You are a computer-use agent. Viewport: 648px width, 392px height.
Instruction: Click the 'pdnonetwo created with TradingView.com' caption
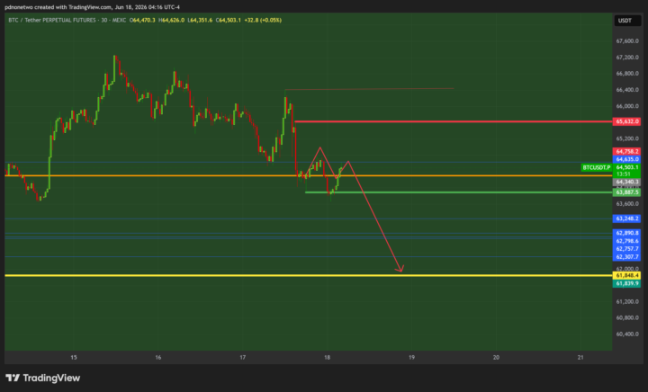(58, 7)
